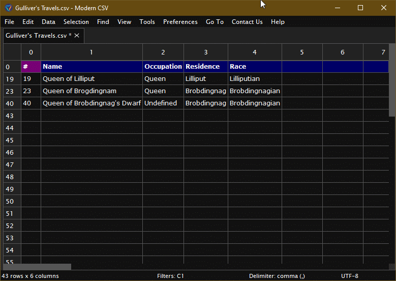Select row header 43
The image size is (396, 281).
pos(12,116)
